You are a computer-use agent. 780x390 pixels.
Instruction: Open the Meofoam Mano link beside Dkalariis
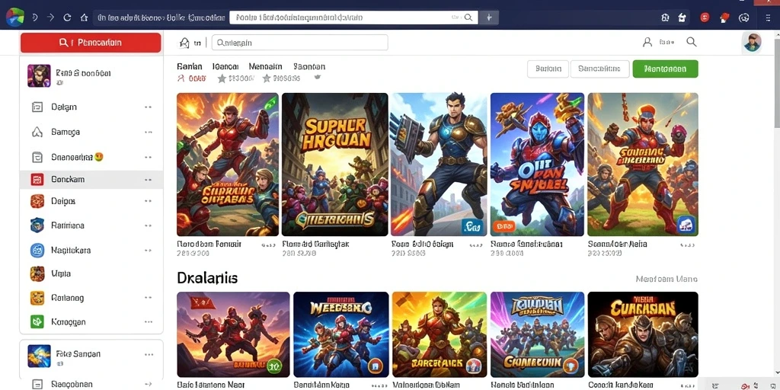(667, 279)
